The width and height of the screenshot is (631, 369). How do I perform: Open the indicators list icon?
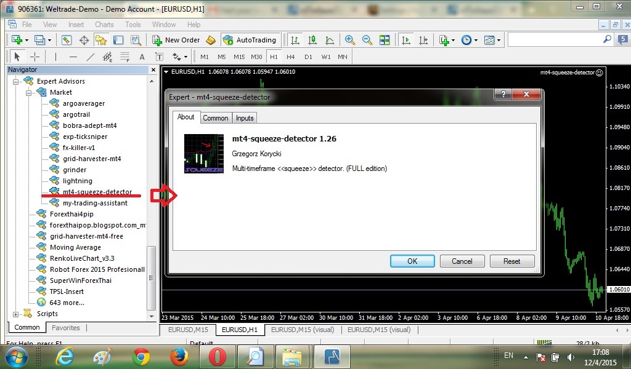tap(444, 40)
